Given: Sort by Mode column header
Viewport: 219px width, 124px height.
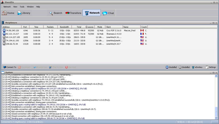Looking at the screenshot, I should [x=100, y=27].
